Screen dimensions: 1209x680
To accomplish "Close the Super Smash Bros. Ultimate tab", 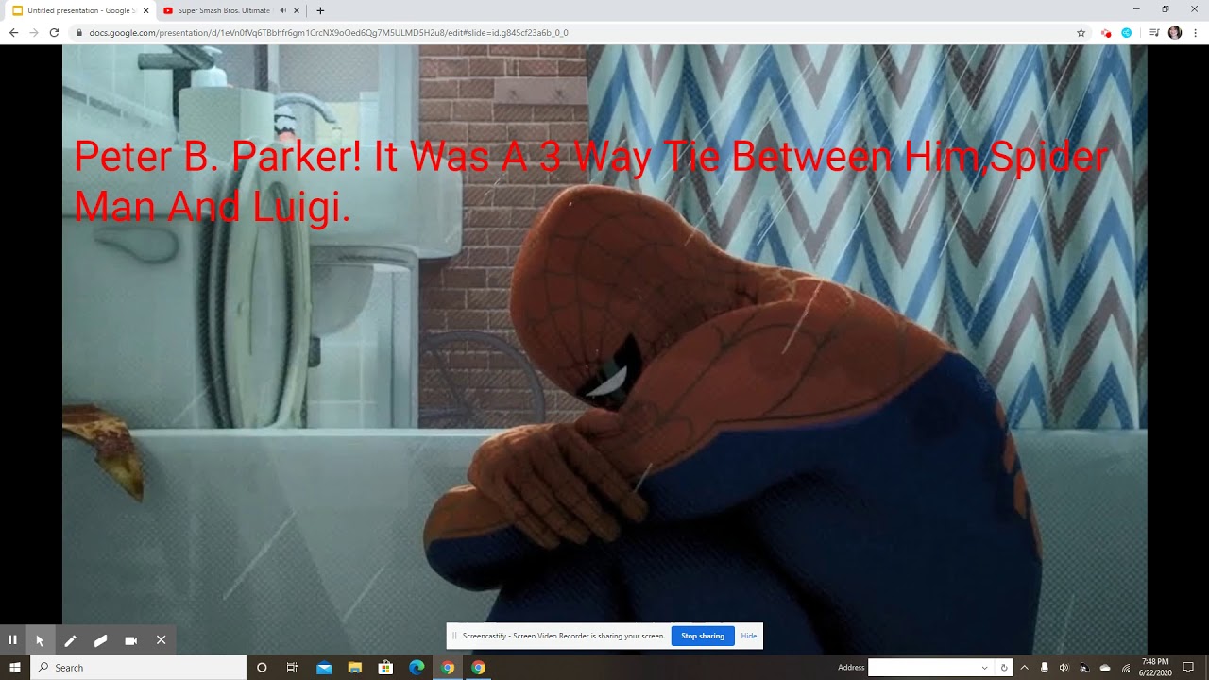I will coord(297,10).
